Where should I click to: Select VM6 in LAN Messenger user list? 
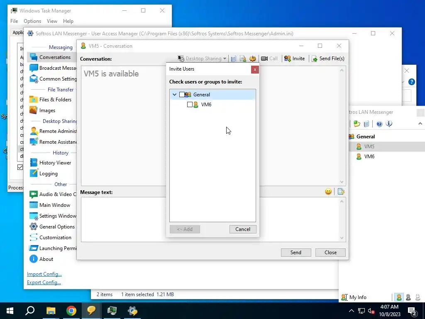[x=369, y=157]
